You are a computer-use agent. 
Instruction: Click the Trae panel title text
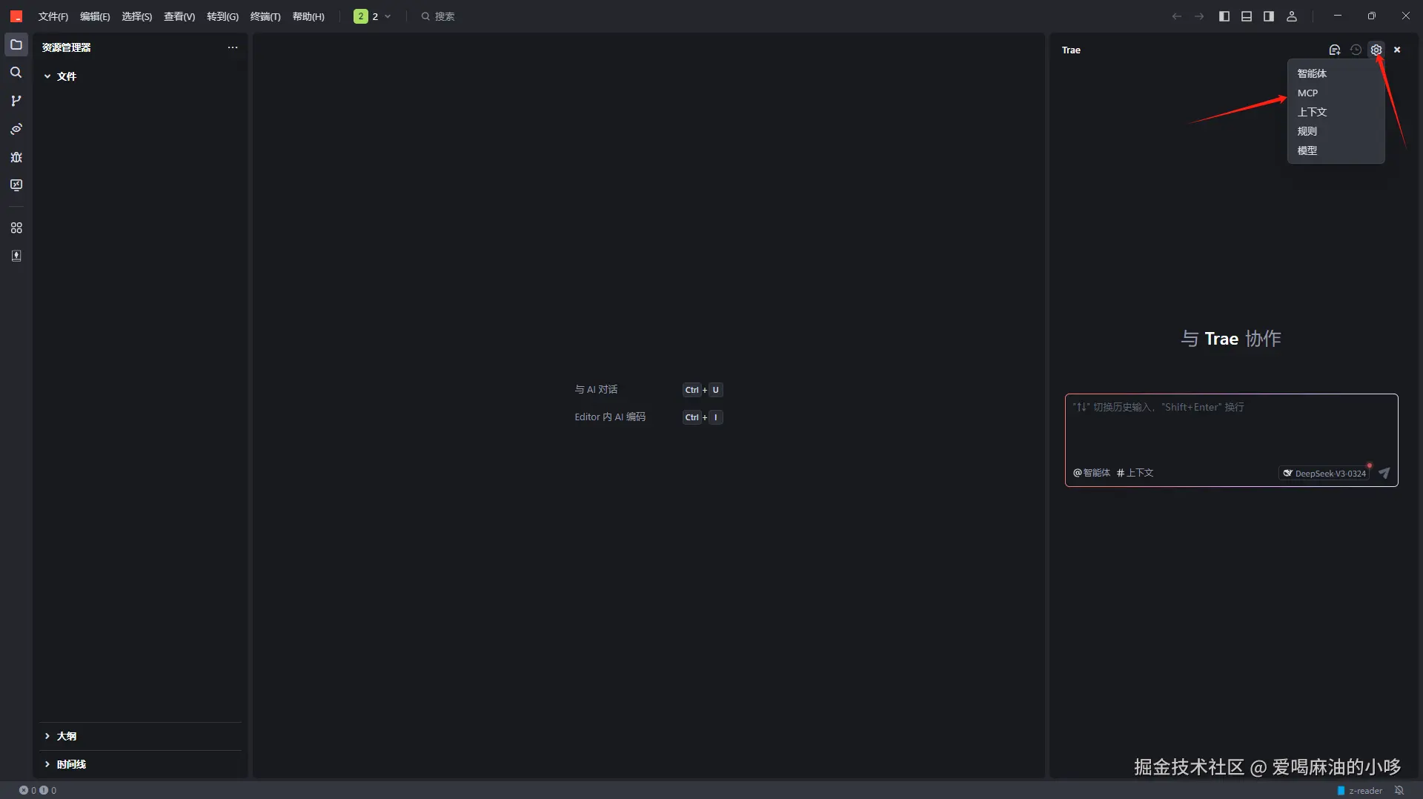(x=1071, y=50)
